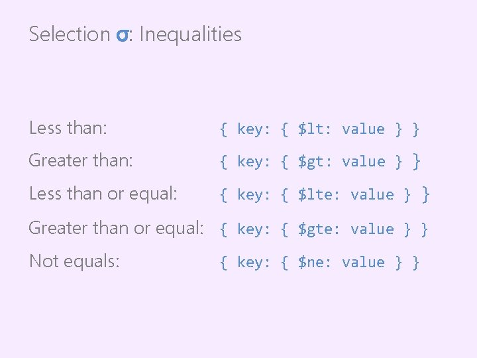This screenshot has height=358, width=477.
Task: Select the "Not equals:" label
Action: tap(74, 262)
